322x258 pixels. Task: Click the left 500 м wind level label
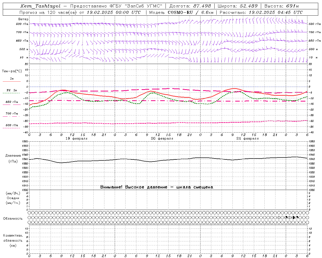click(x=24, y=49)
